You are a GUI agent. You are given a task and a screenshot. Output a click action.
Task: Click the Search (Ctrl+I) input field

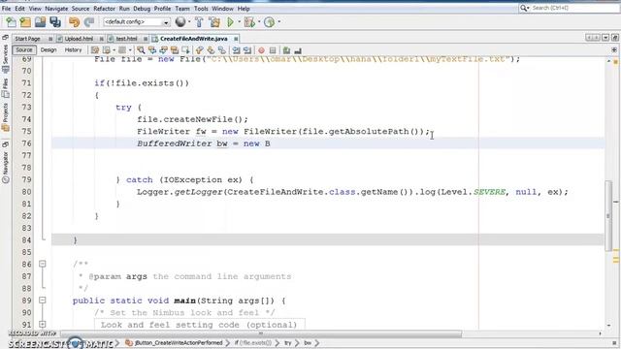[574, 8]
